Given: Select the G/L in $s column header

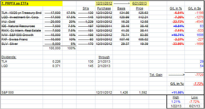Looking at the screenshot, I should [x=194, y=9].
